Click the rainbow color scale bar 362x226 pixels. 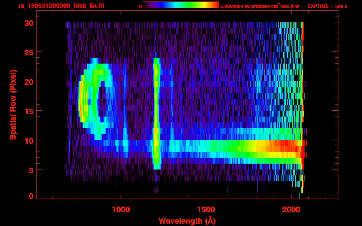coord(181,5)
